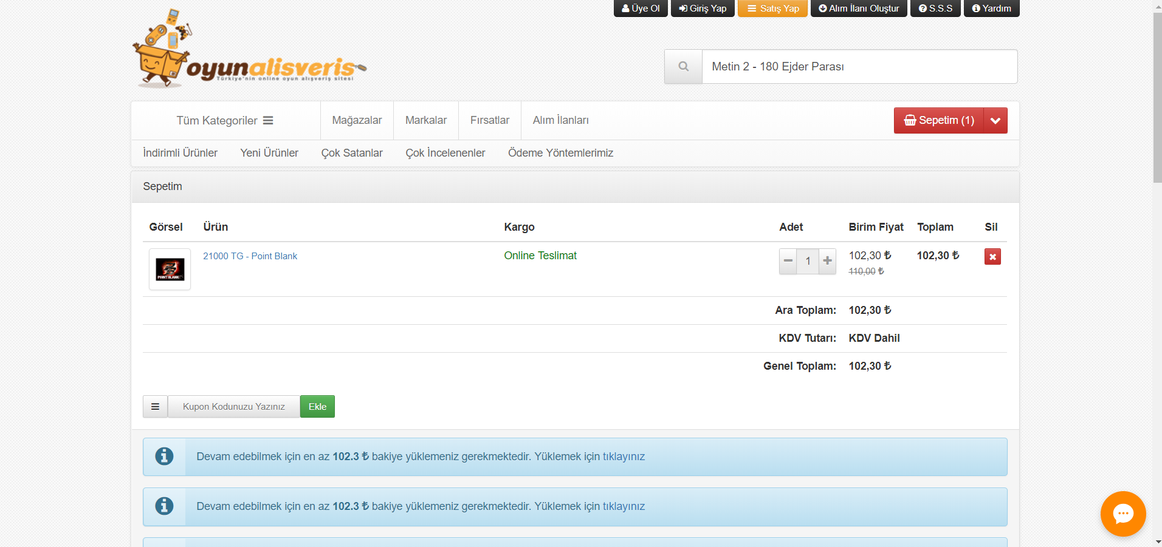Click Üye Ol button
Screen dimensions: 1162x547
tap(641, 8)
